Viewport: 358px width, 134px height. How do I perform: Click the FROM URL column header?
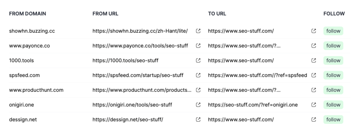coord(105,14)
